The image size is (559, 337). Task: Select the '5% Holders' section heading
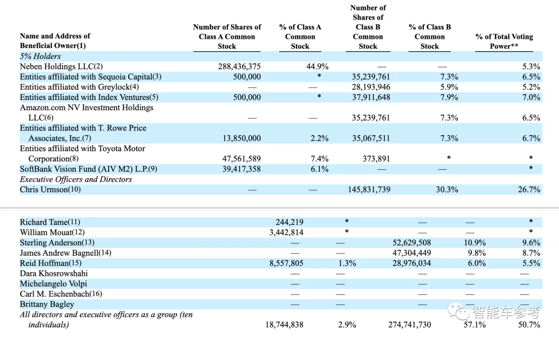[x=40, y=56]
